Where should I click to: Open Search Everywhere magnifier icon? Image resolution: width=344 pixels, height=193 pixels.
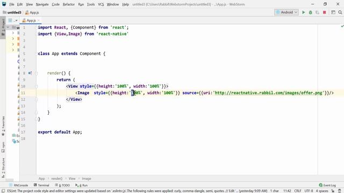[x=340, y=12]
